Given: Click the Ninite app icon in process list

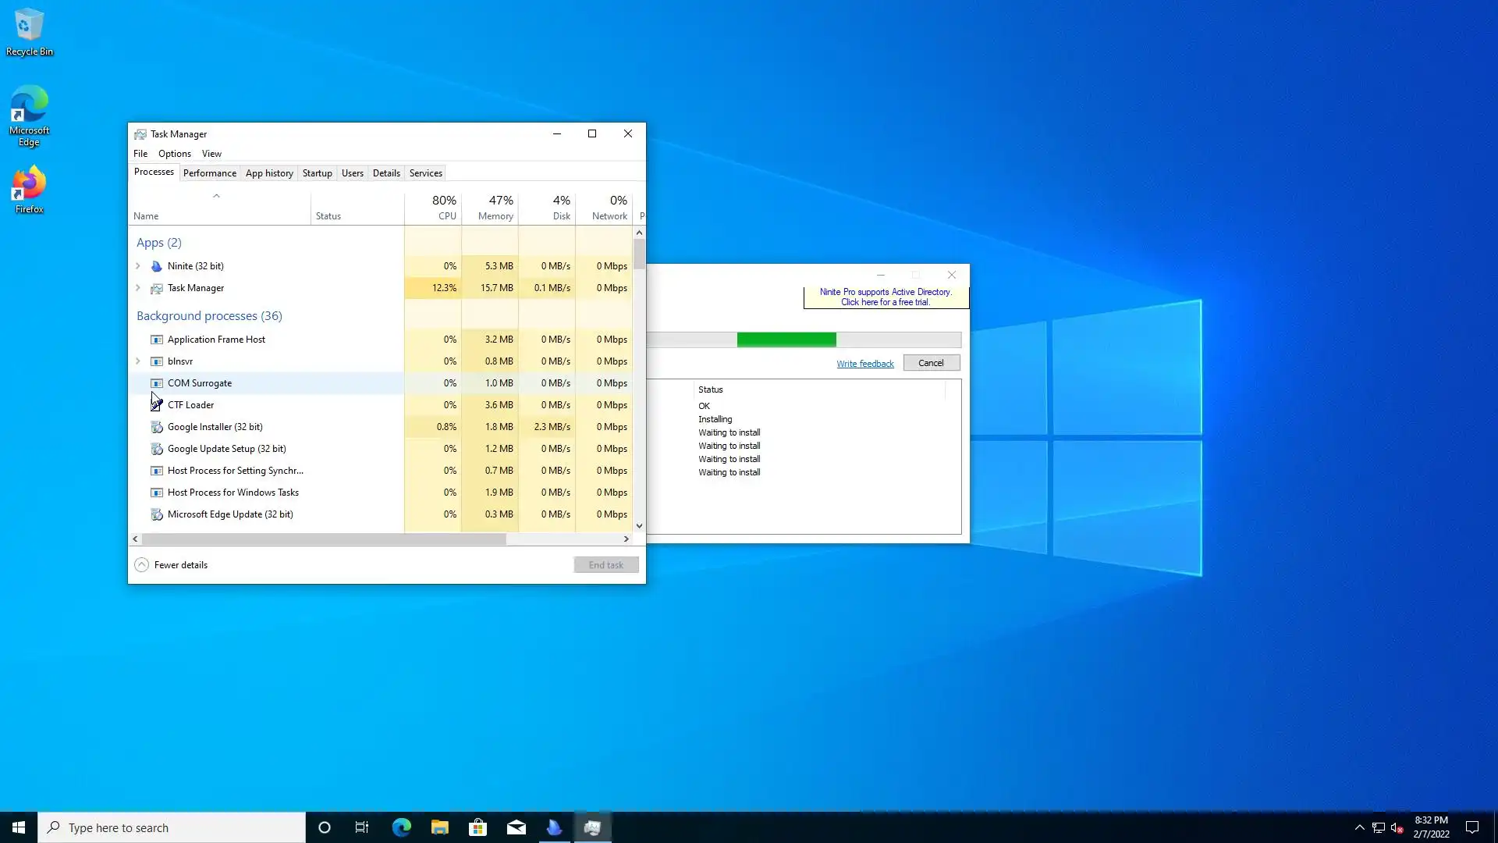Looking at the screenshot, I should click(156, 266).
